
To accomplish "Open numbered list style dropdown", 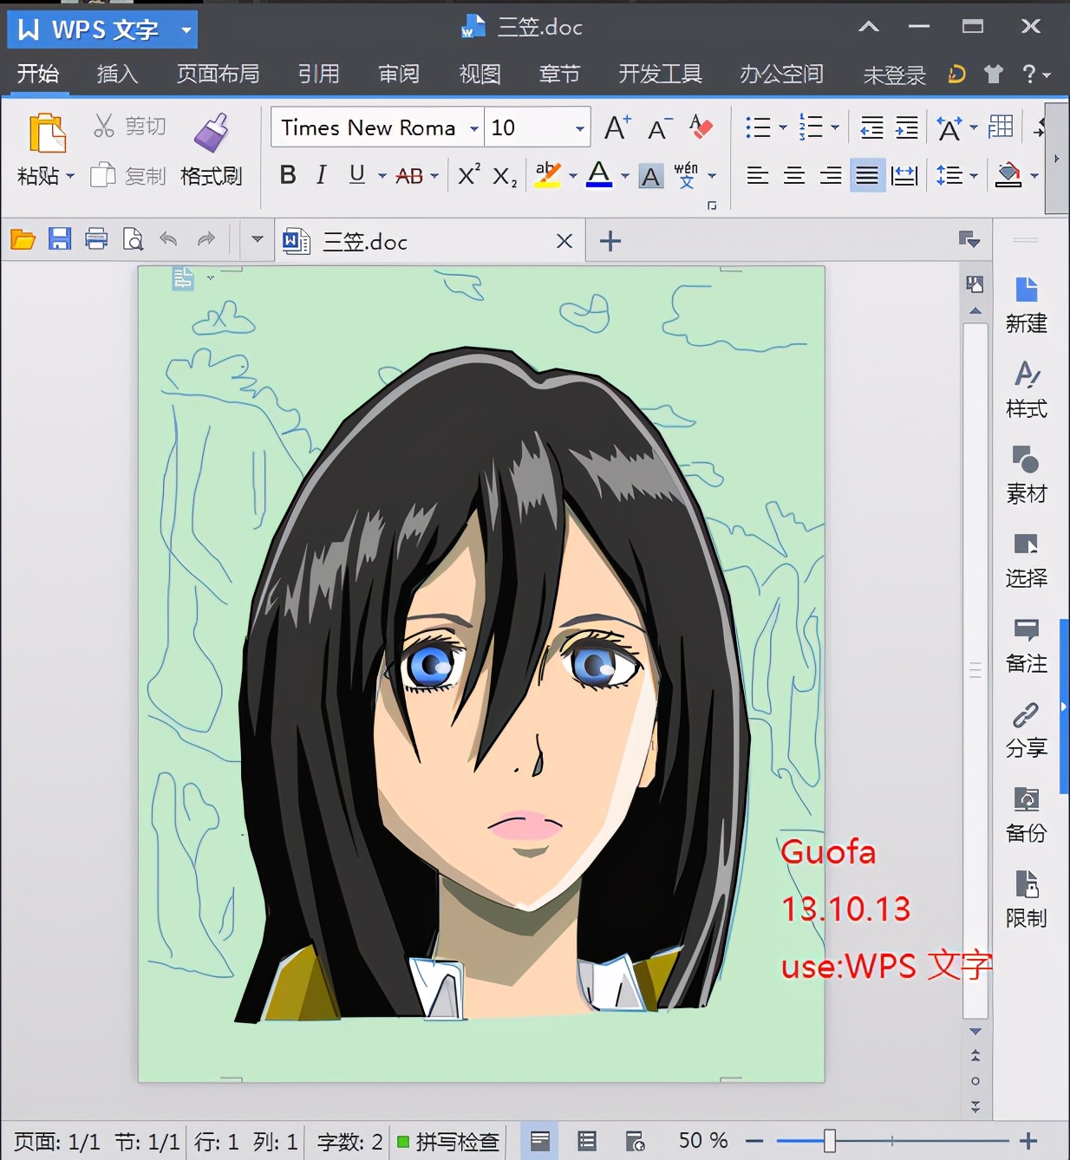I will (x=835, y=128).
